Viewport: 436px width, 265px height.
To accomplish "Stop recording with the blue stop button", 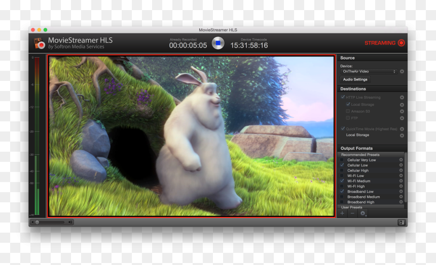I will point(218,43).
